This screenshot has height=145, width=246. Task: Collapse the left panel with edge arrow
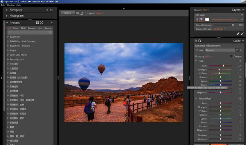(1, 78)
